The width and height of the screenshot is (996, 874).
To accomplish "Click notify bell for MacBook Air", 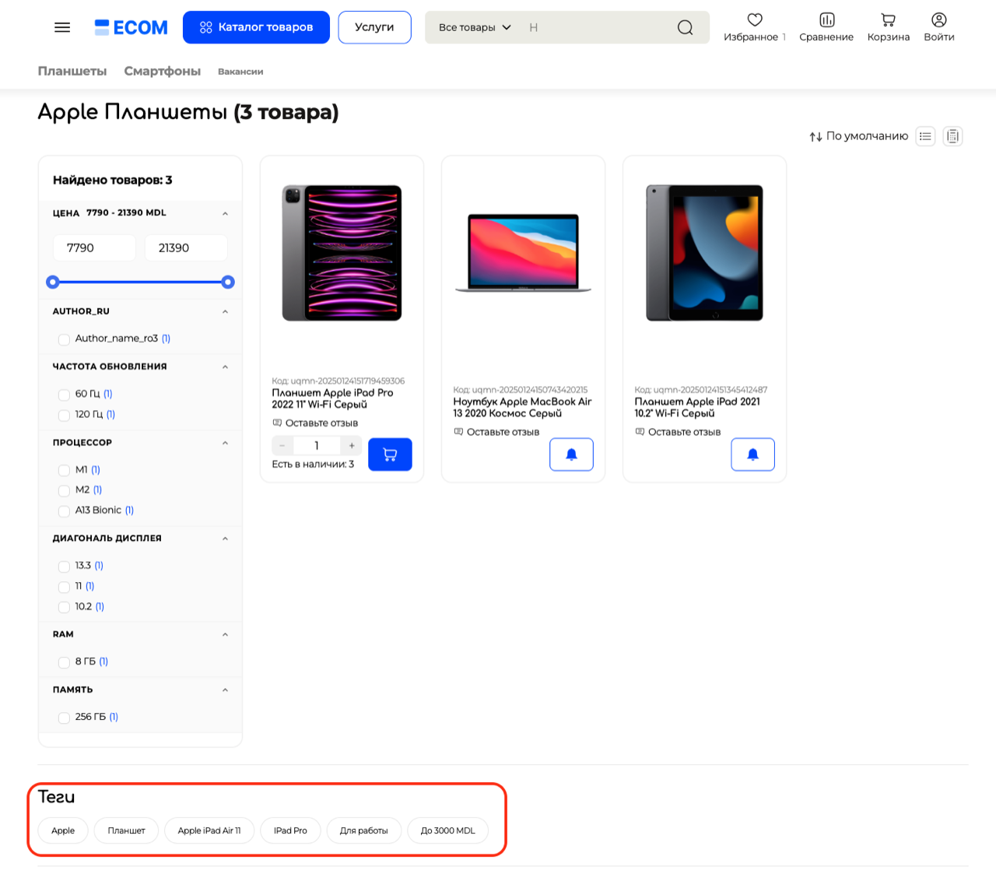I will click(x=571, y=455).
